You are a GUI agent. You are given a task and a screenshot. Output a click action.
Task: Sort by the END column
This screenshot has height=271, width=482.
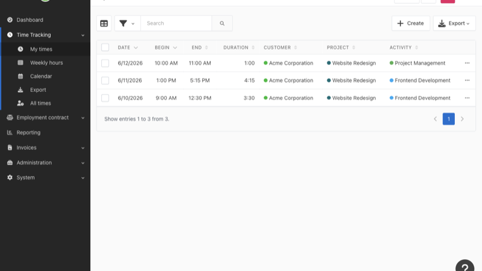click(x=200, y=48)
